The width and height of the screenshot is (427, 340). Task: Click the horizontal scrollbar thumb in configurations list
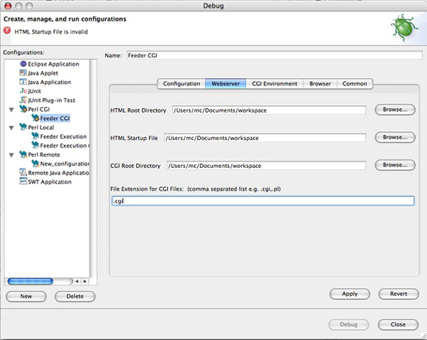30,281
